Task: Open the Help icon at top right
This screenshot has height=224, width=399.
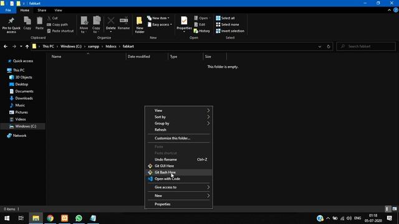Action: tap(396, 10)
